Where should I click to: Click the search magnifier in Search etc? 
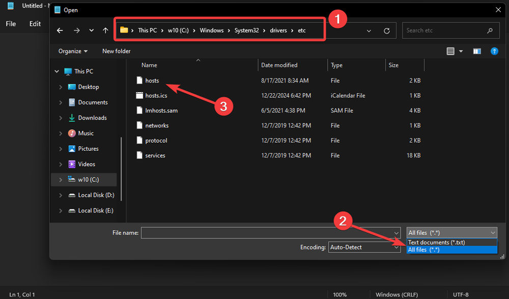coord(490,31)
